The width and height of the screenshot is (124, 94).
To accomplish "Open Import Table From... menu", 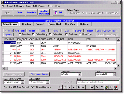I will 36,6.
